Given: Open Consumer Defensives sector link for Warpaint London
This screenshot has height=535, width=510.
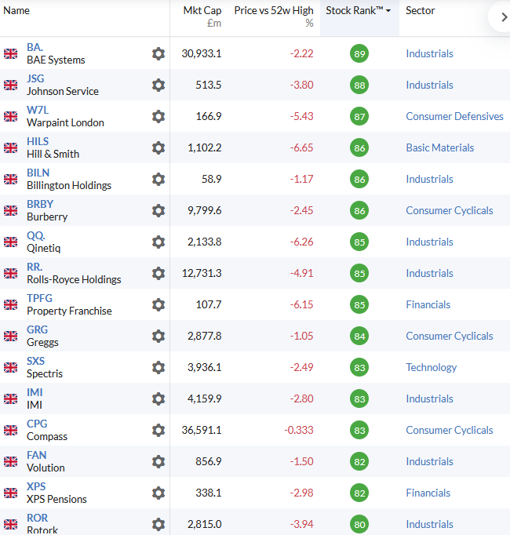Looking at the screenshot, I should tap(454, 116).
